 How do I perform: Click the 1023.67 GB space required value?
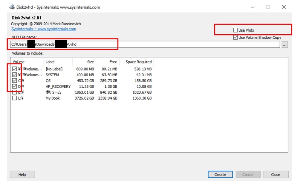(x=142, y=92)
